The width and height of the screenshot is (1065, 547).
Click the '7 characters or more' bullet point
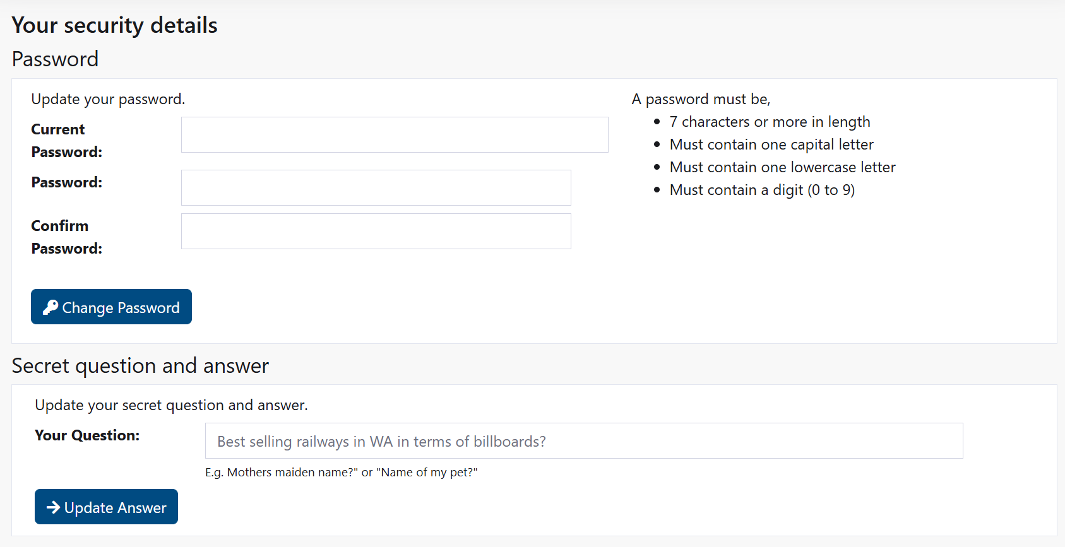pyautogui.click(x=769, y=121)
